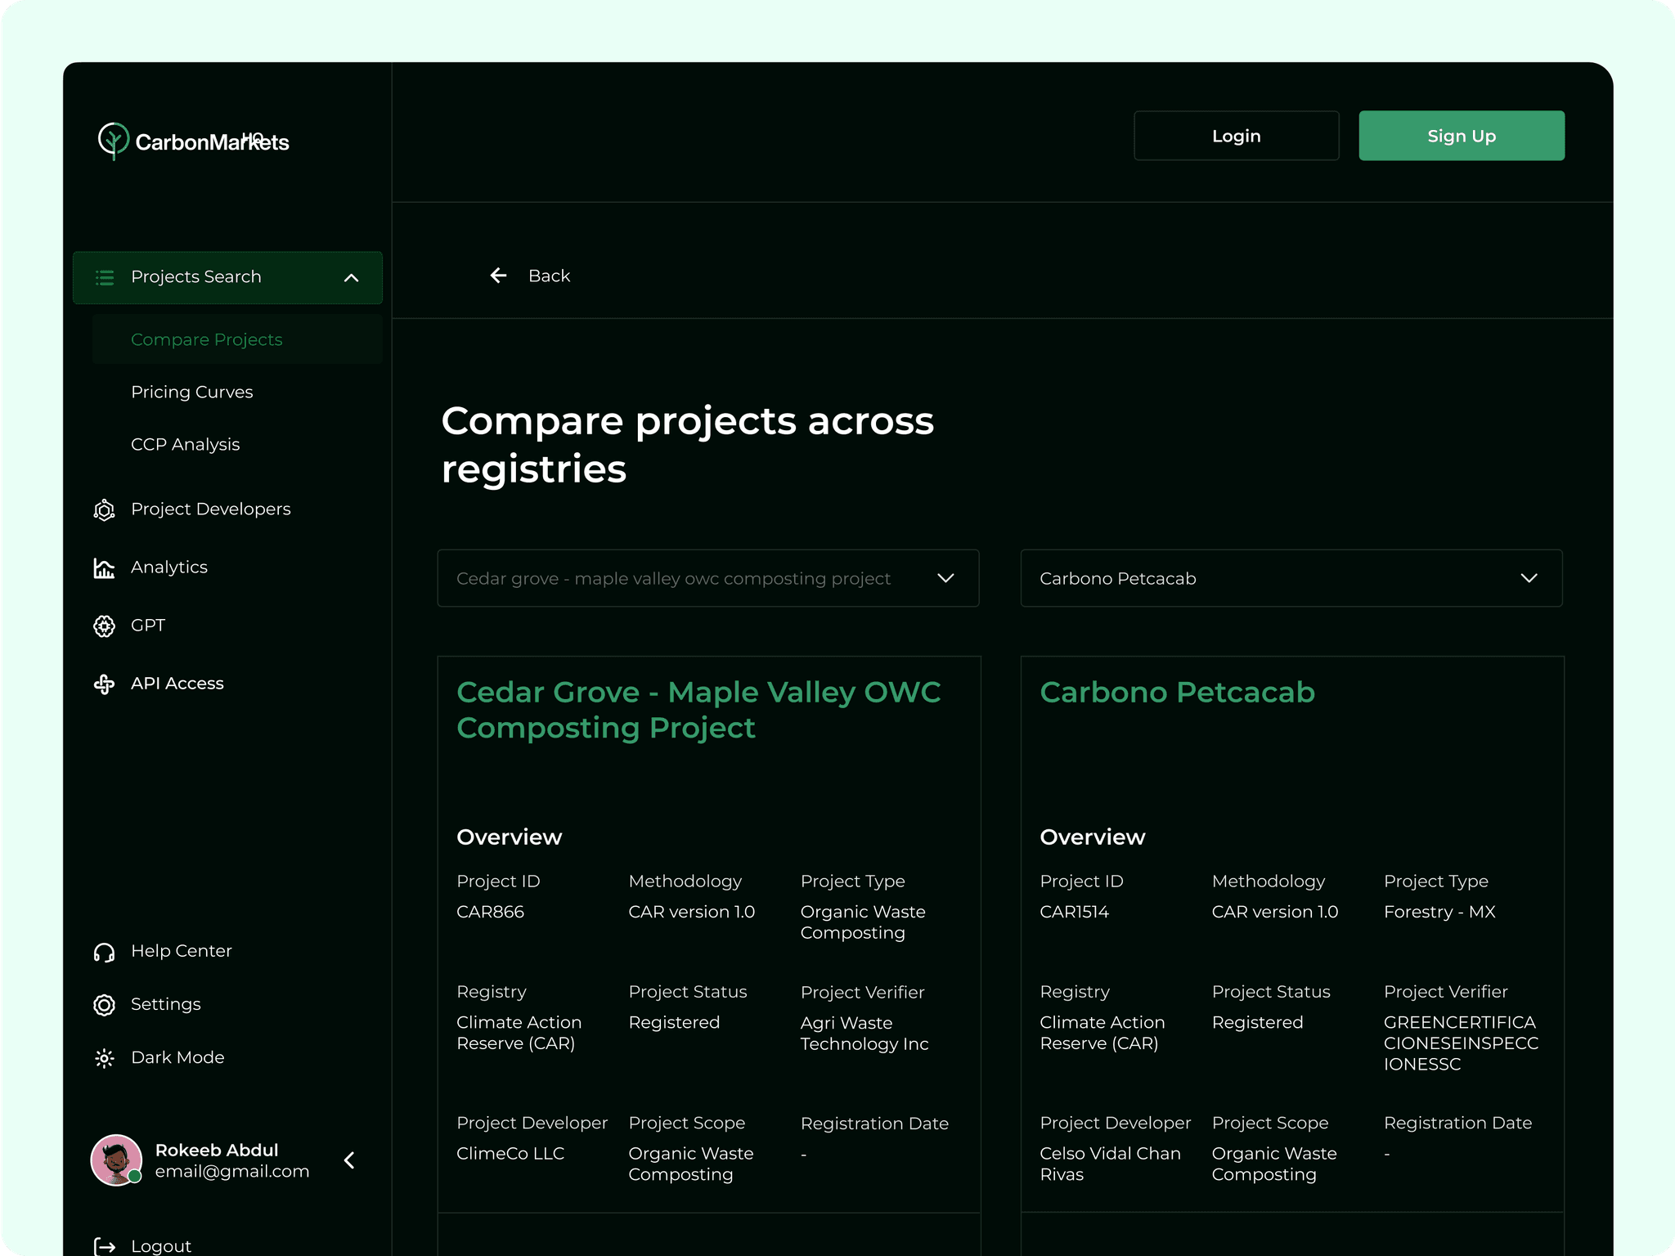
Task: Click the CarbonMarkets leaf logo icon
Action: 113,141
